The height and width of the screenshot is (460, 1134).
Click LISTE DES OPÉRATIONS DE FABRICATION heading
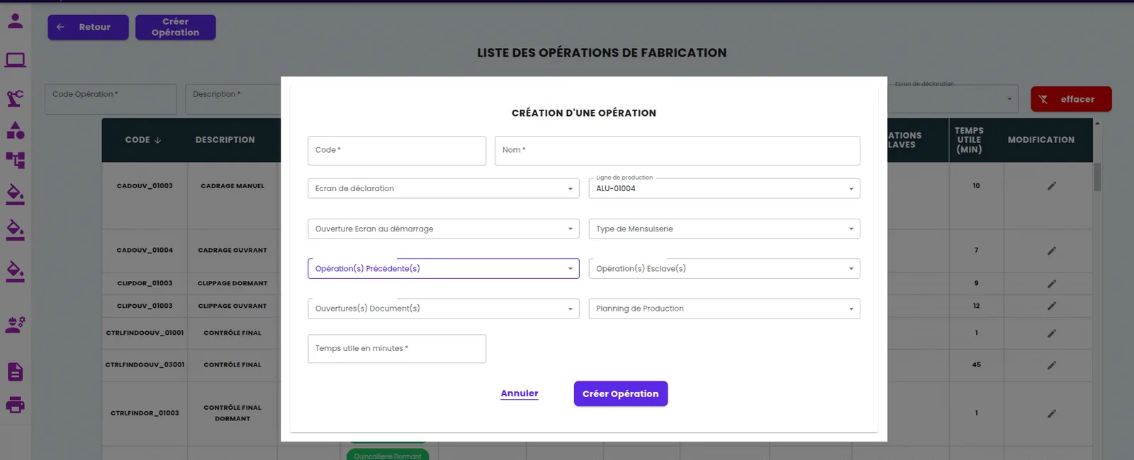(x=602, y=53)
